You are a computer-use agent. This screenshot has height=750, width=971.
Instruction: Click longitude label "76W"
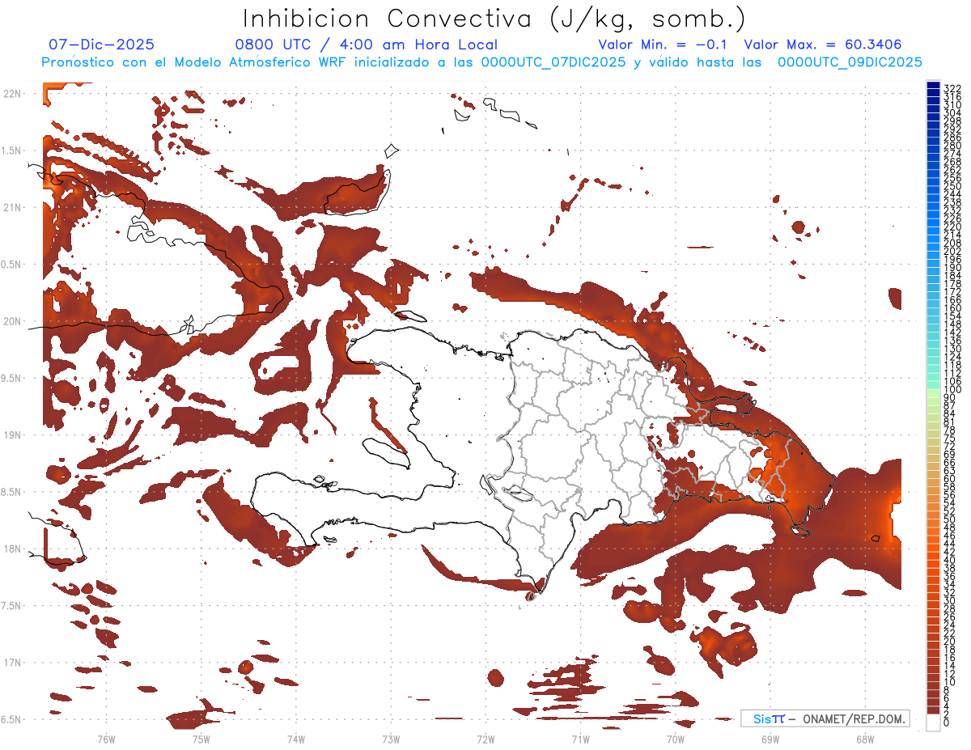pos(106,739)
